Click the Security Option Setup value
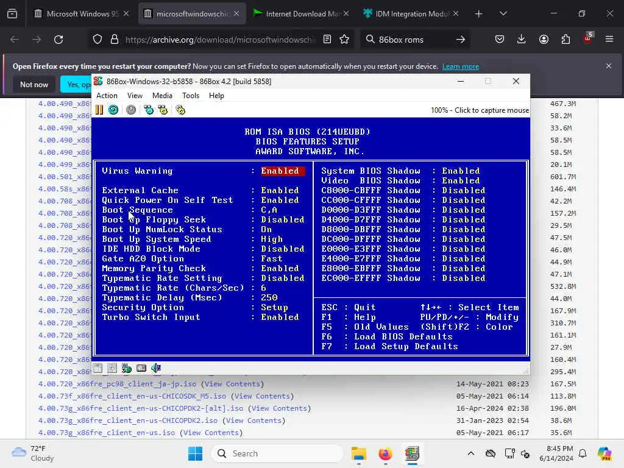The height and width of the screenshot is (468, 624). [x=274, y=308]
